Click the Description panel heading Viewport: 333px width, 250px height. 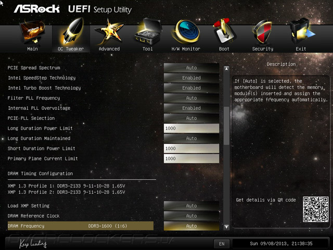pyautogui.click(x=281, y=64)
